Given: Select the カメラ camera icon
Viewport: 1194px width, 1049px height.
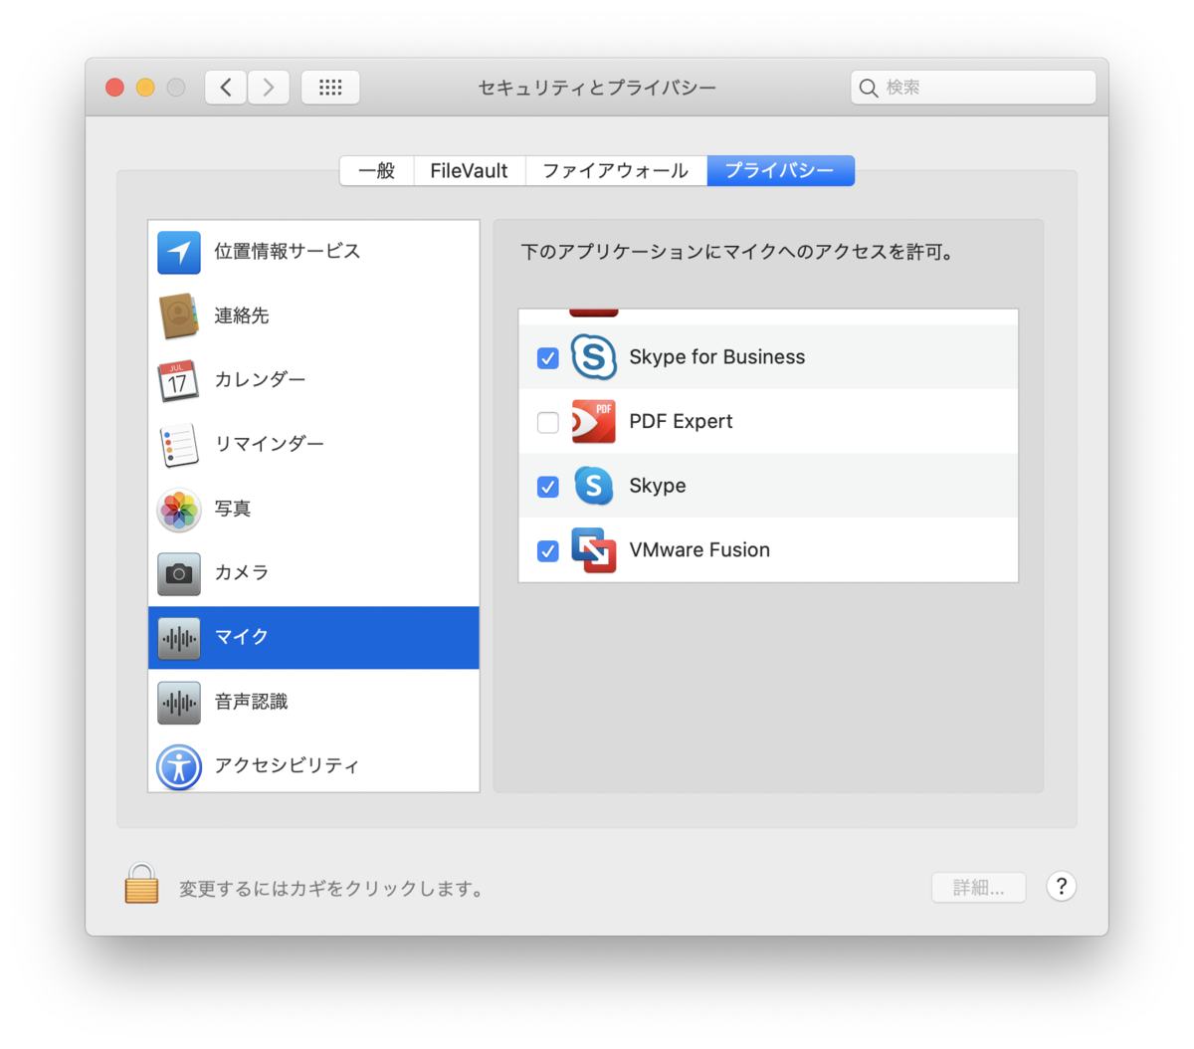Looking at the screenshot, I should 179,573.
